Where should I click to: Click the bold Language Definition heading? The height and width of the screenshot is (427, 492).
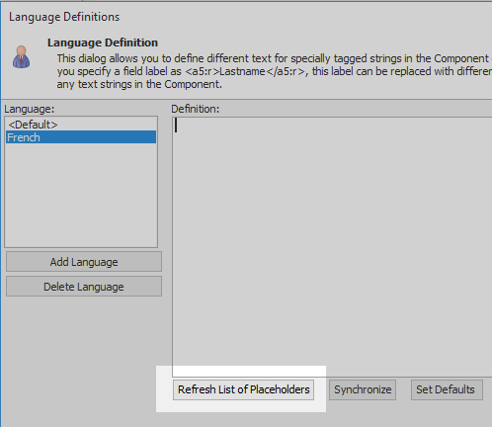tap(103, 43)
